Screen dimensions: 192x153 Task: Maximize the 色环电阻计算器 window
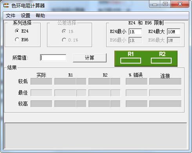[165, 4]
